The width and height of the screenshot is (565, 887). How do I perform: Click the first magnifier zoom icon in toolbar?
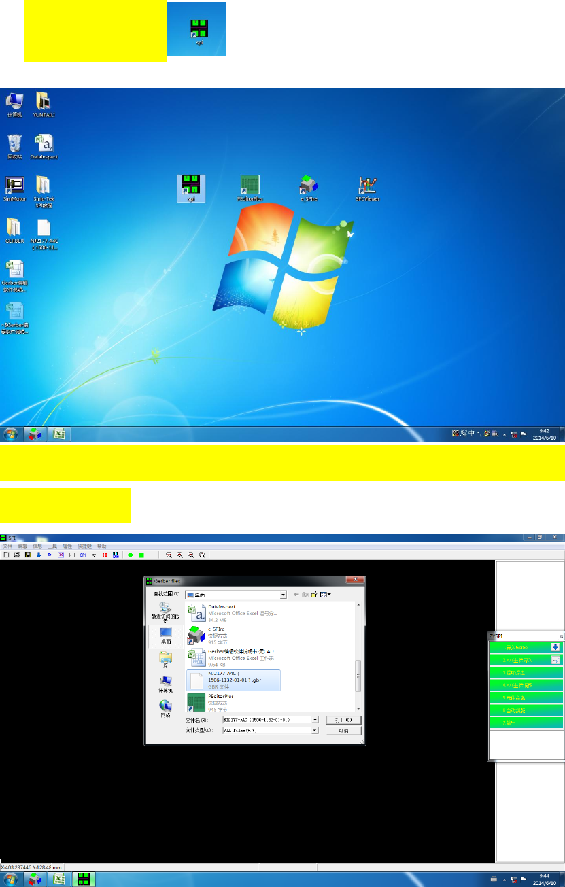coord(169,555)
